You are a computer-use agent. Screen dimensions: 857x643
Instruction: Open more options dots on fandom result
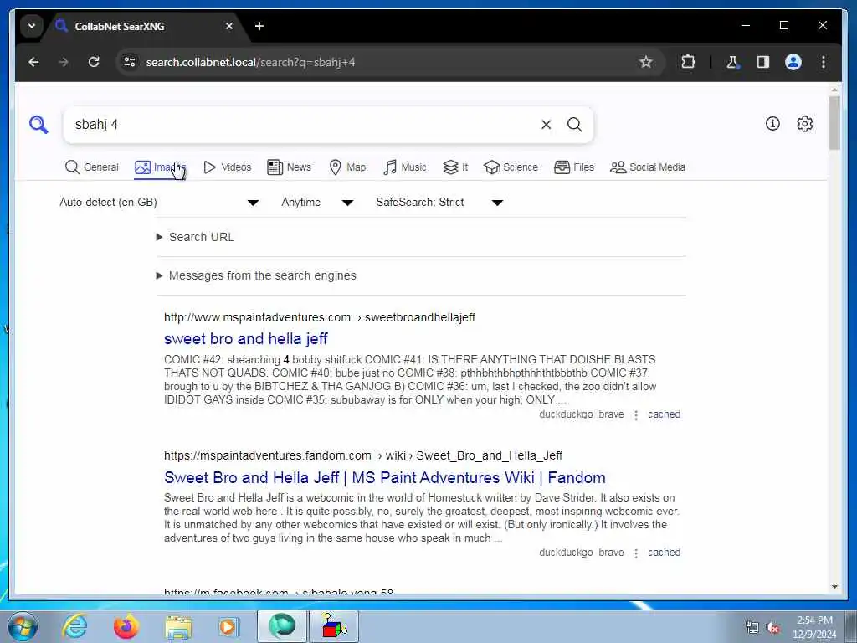click(x=636, y=553)
